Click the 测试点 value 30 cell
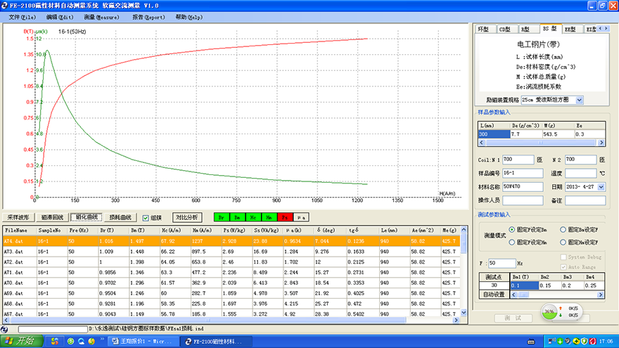The width and height of the screenshot is (619, 348). pos(494,285)
